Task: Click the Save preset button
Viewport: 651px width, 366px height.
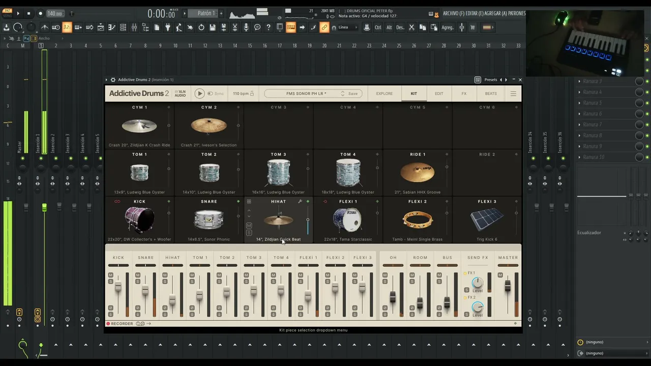Action: [x=353, y=94]
